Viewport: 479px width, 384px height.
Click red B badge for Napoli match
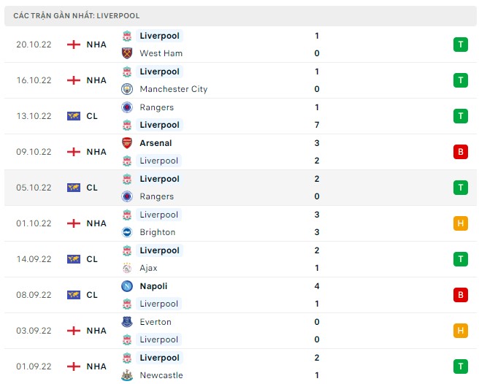pyautogui.click(x=460, y=295)
